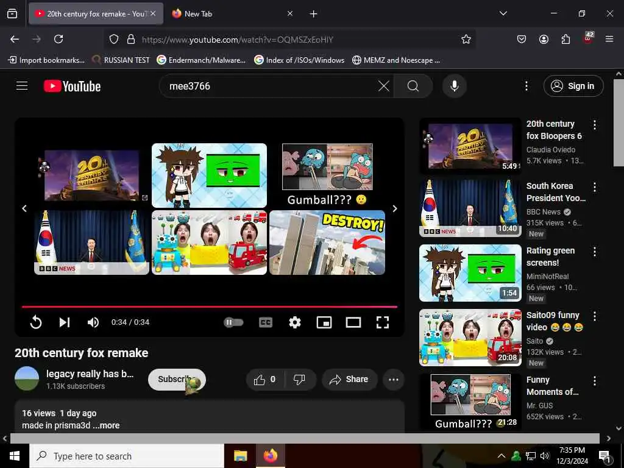Image resolution: width=624 pixels, height=468 pixels.
Task: Open menu for South Korea President video
Action: click(x=595, y=187)
